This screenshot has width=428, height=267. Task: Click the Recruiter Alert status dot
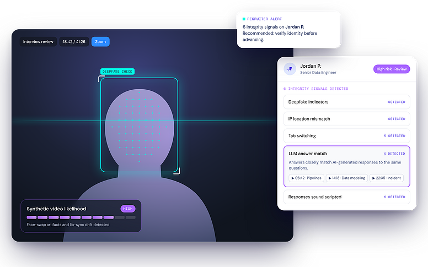244,19
